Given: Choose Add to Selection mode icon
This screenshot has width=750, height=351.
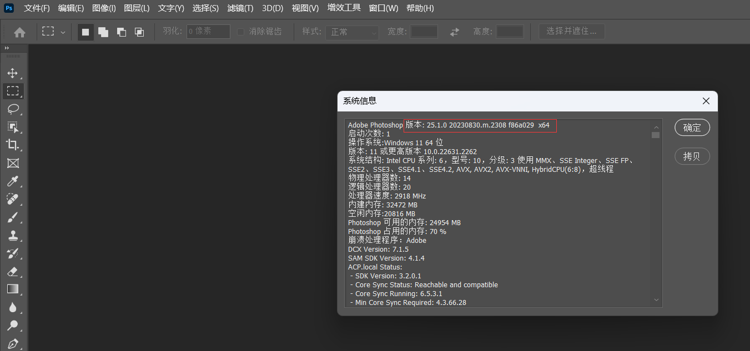Looking at the screenshot, I should pyautogui.click(x=103, y=32).
